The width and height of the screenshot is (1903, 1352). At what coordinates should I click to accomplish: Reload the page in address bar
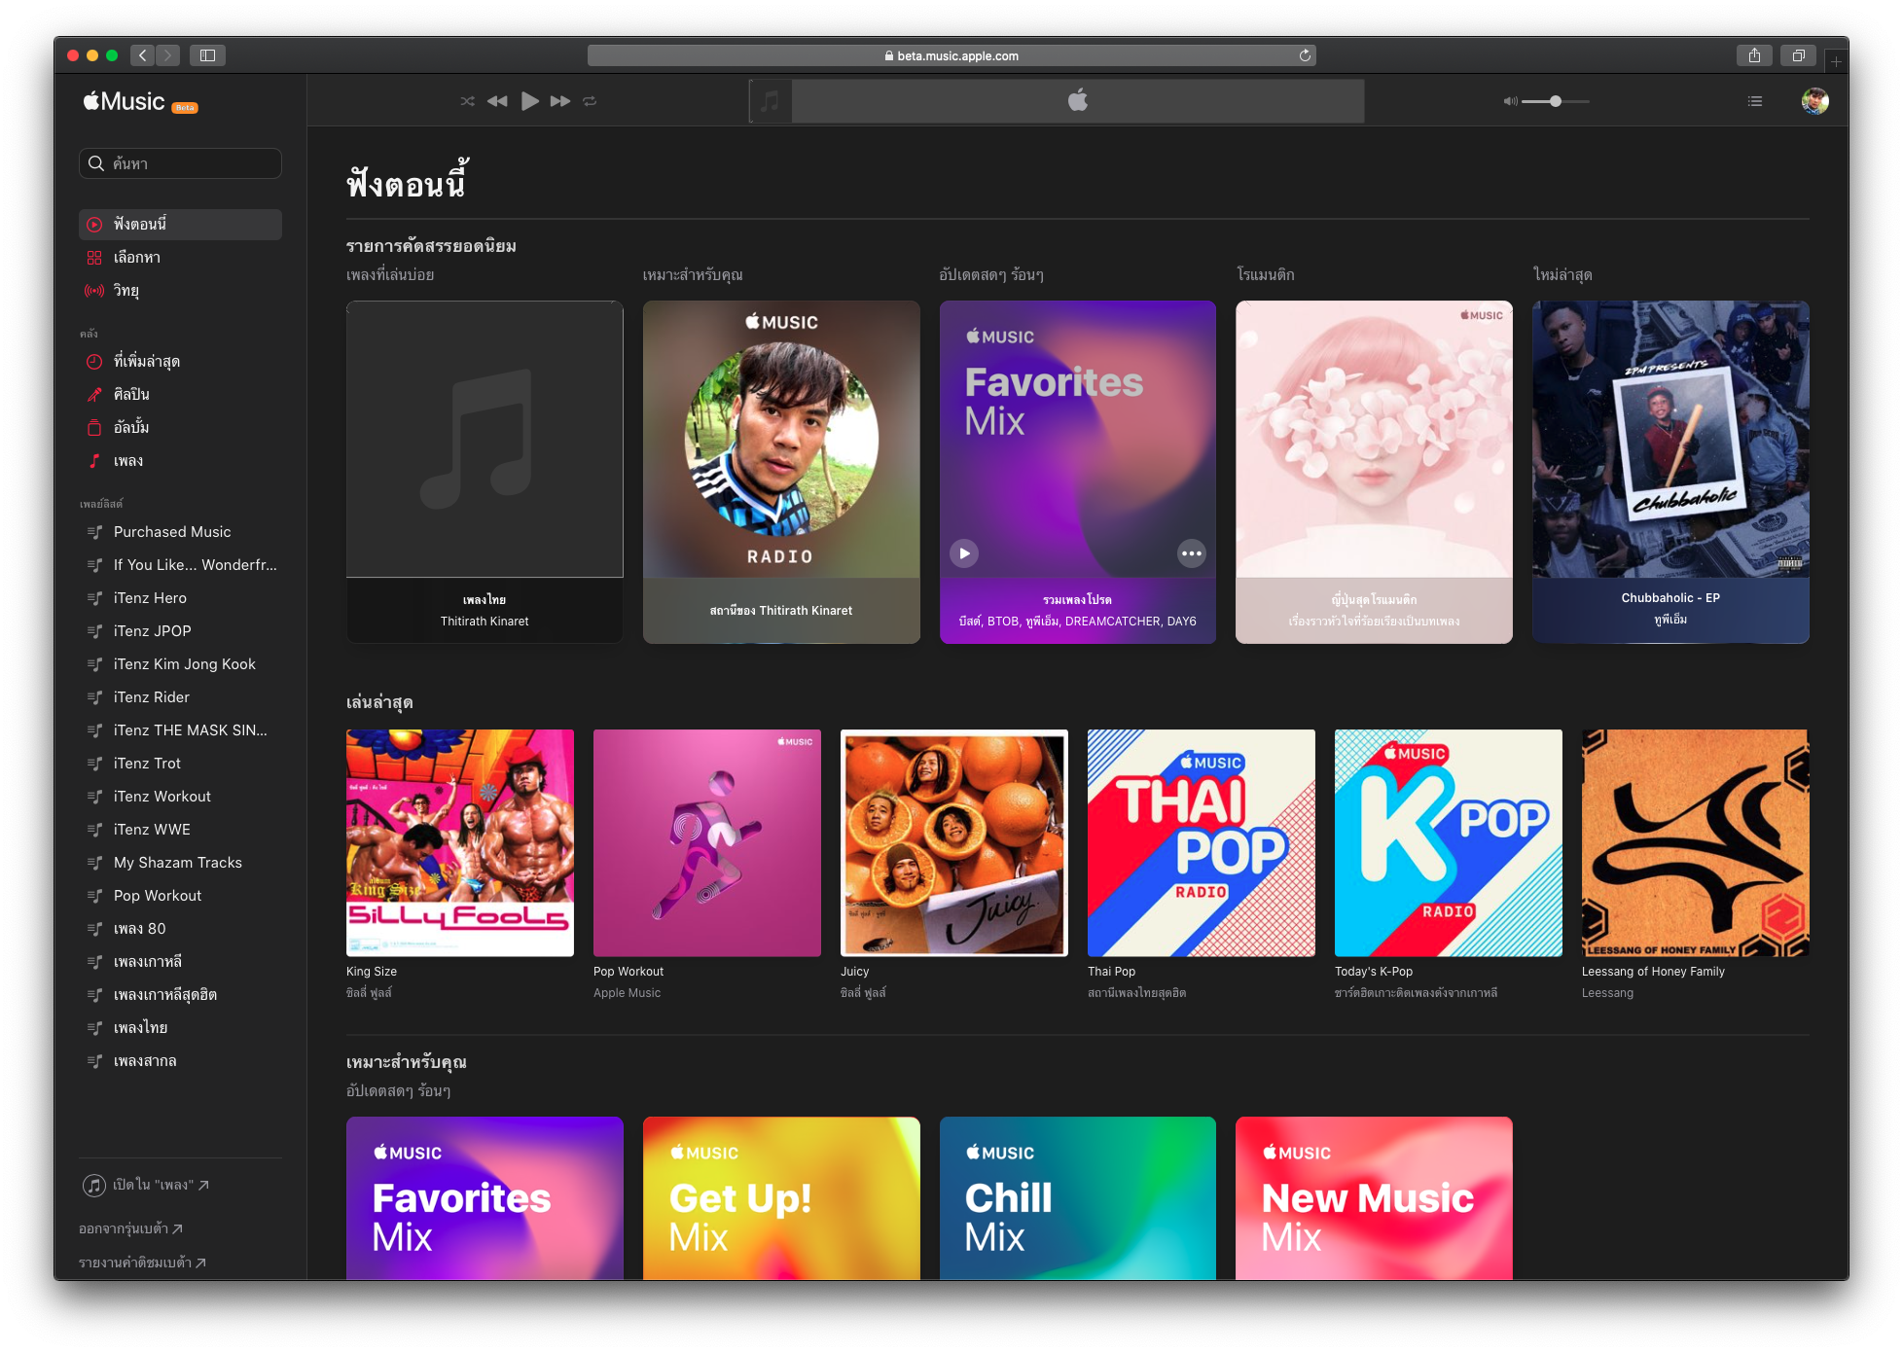pos(1305,55)
